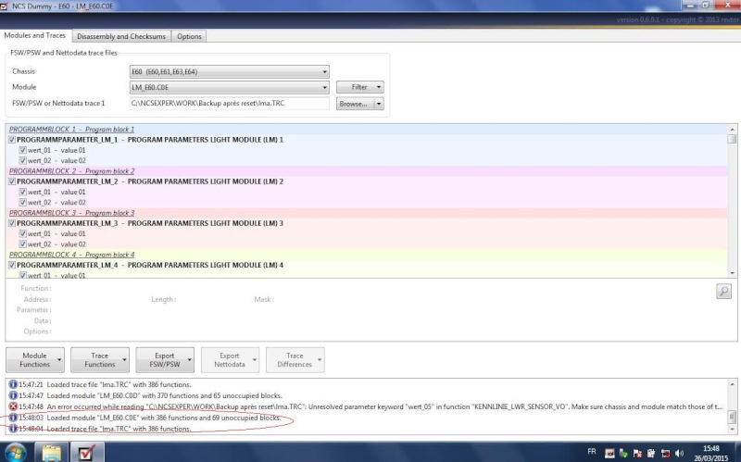Image resolution: width=741 pixels, height=462 pixels.
Task: Expand Module Functions dropdown arrow
Action: click(59, 360)
